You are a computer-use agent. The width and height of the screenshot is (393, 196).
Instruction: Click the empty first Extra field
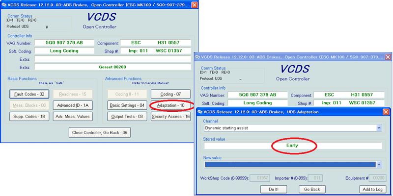click(x=112, y=59)
